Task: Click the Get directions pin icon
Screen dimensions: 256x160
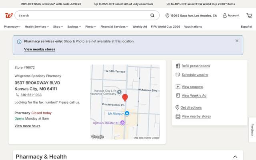Action: [x=177, y=108]
